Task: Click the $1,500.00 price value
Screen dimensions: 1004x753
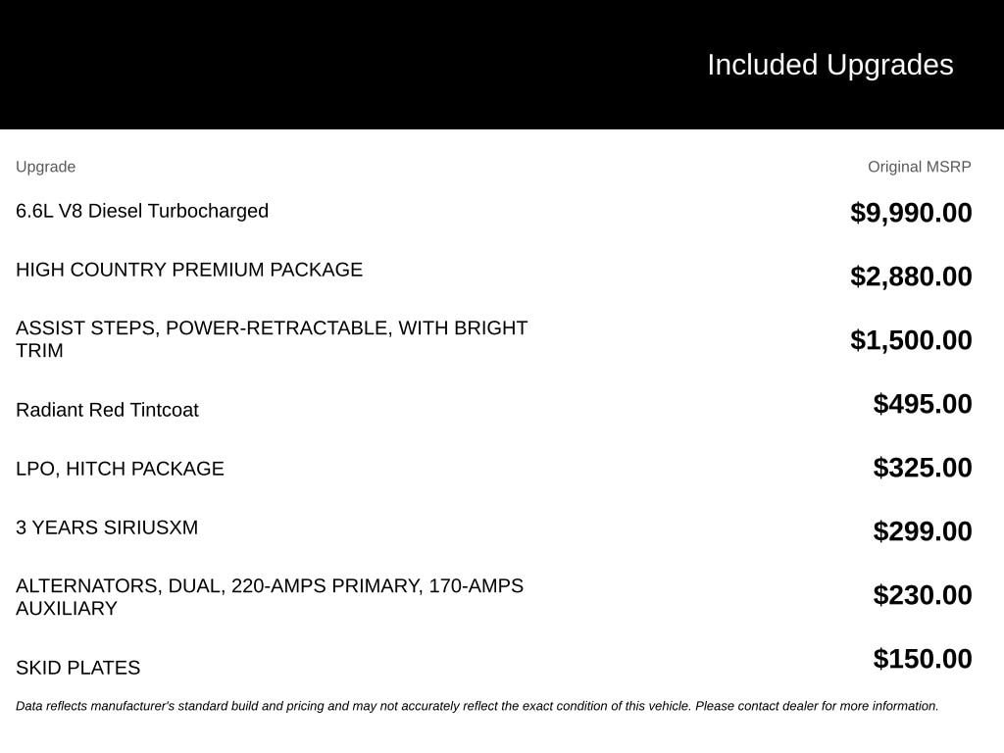Action: click(x=911, y=340)
